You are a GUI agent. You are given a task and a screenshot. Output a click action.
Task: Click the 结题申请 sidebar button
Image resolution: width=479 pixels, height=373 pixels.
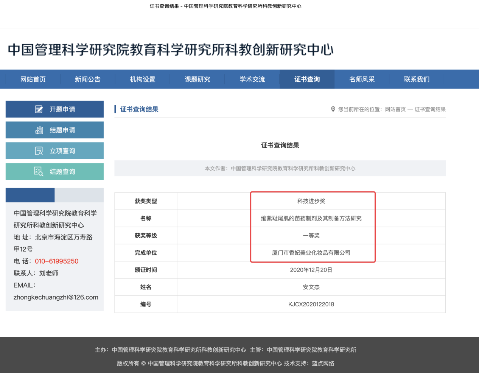tap(54, 130)
